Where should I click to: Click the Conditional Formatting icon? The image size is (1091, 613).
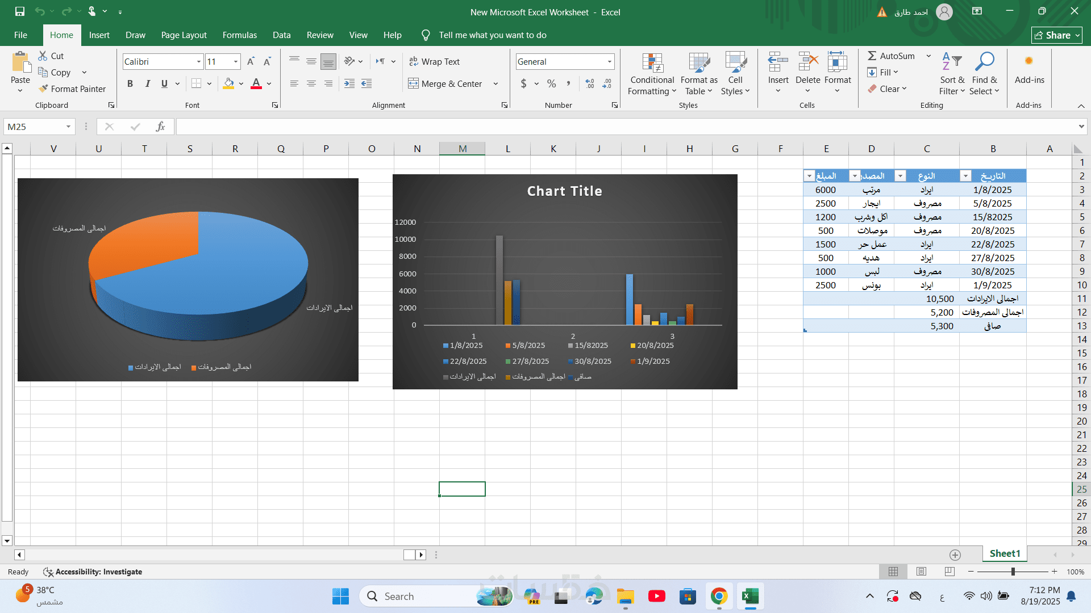[652, 62]
